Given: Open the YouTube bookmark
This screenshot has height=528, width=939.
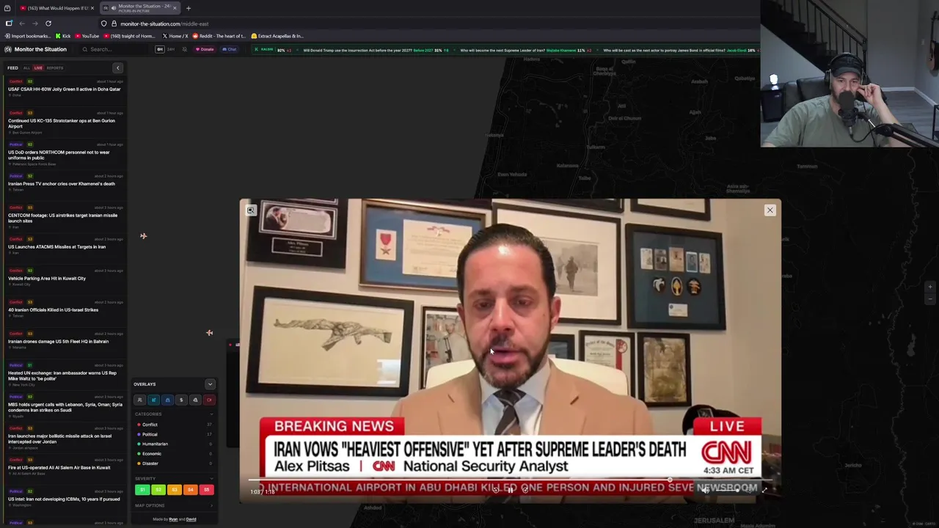Looking at the screenshot, I should coord(87,36).
